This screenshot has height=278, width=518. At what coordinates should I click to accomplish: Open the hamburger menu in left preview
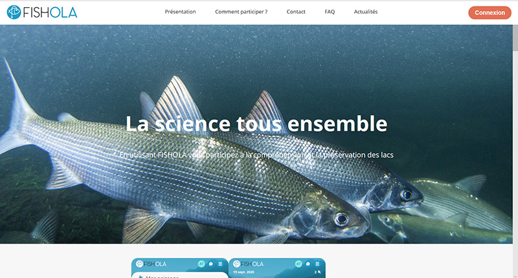[x=220, y=264]
